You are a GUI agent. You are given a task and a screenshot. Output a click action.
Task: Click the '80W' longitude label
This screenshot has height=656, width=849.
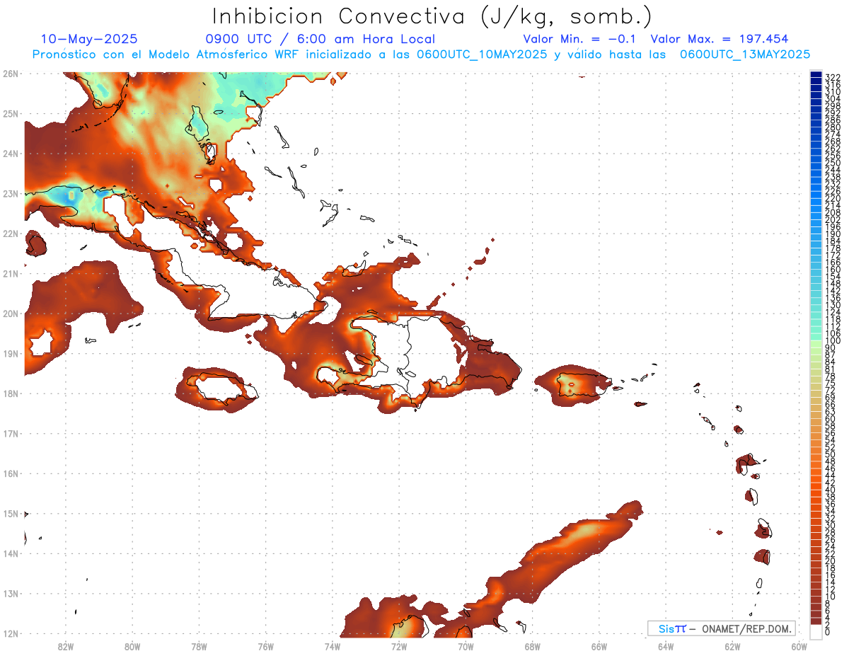(132, 646)
